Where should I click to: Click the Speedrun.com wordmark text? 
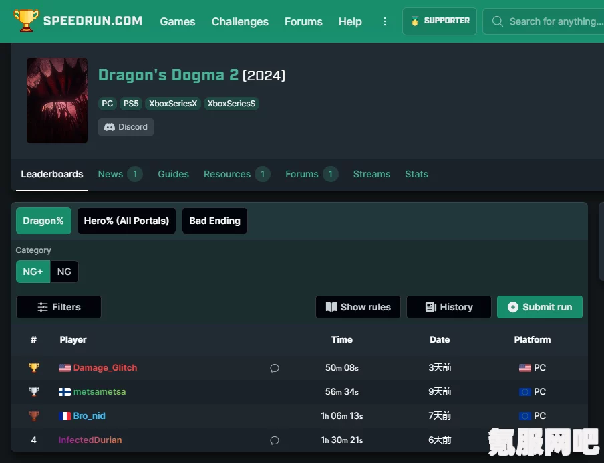coord(92,21)
